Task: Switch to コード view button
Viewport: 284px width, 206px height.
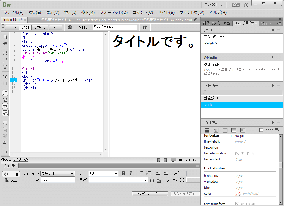Action: [12, 27]
